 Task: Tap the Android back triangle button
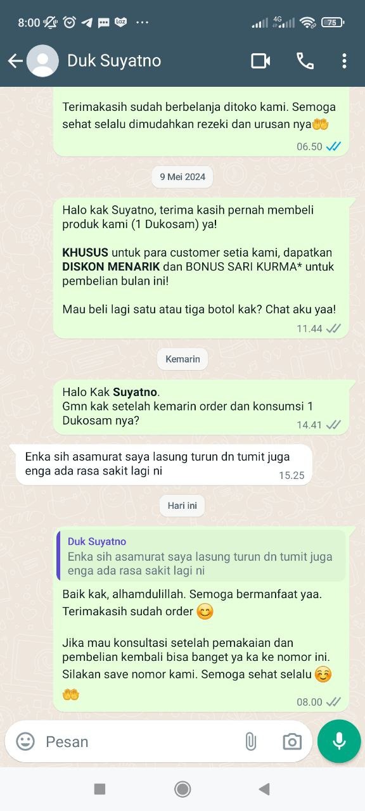point(264,789)
